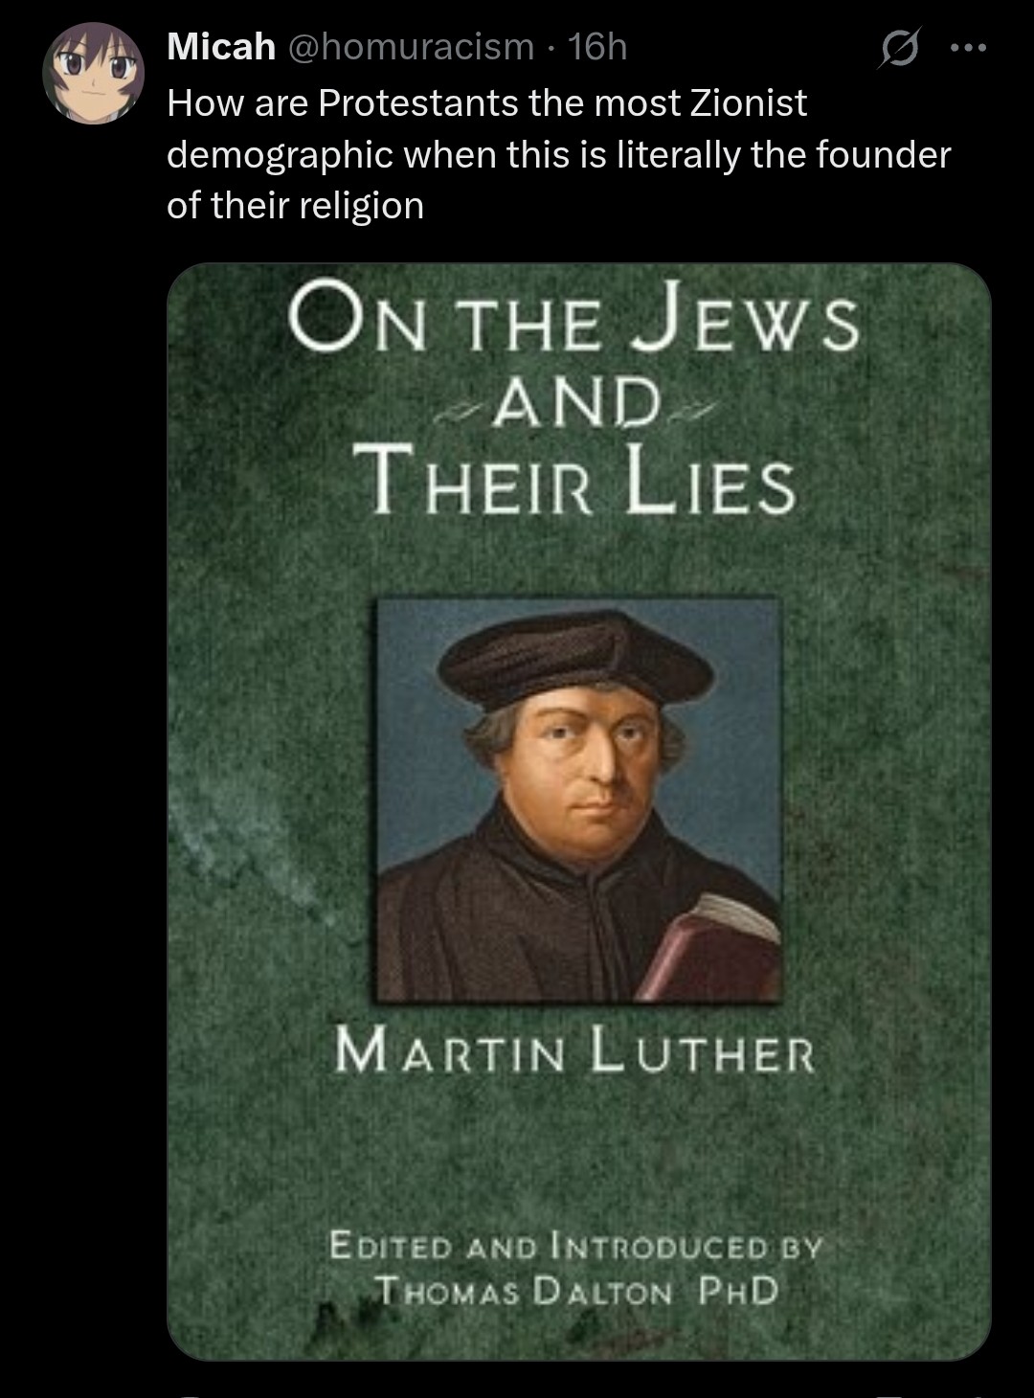
Task: Click the word 'Zionist' in post text
Action: point(750,102)
